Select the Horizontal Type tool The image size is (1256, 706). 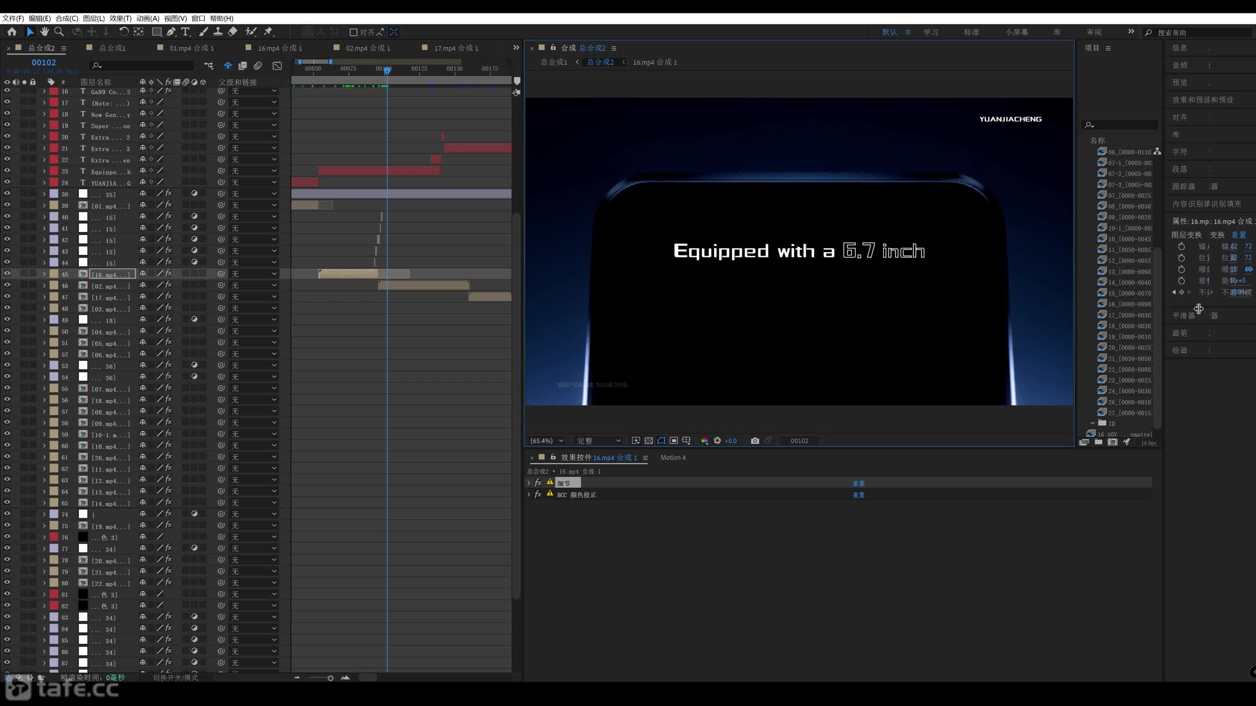[x=185, y=32]
